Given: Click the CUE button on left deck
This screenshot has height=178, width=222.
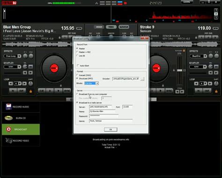Looking at the screenshot, I should pyautogui.click(x=42, y=91).
